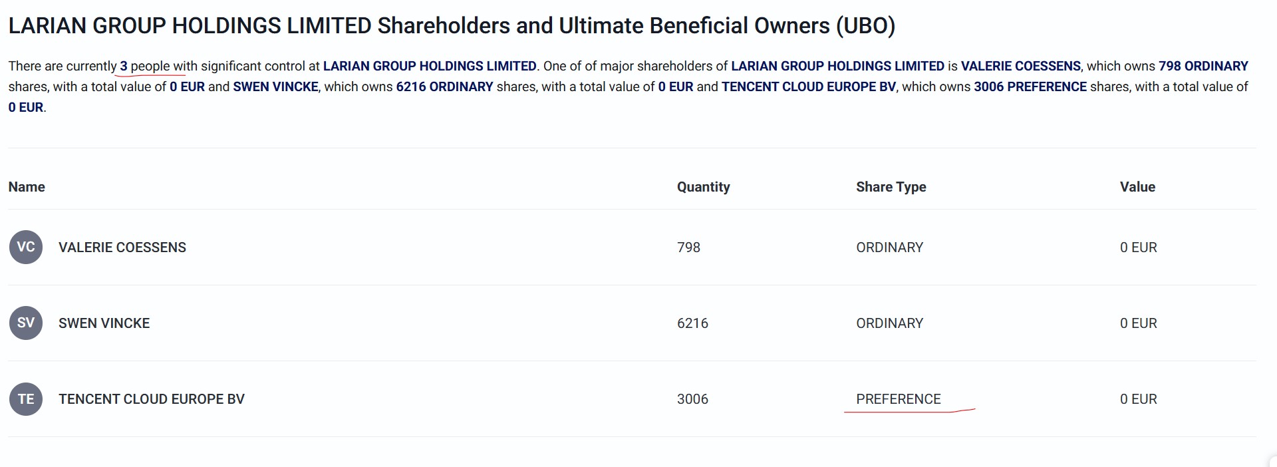The width and height of the screenshot is (1277, 467).
Task: Click the underlined PREFERENCE share type cell
Action: [899, 399]
